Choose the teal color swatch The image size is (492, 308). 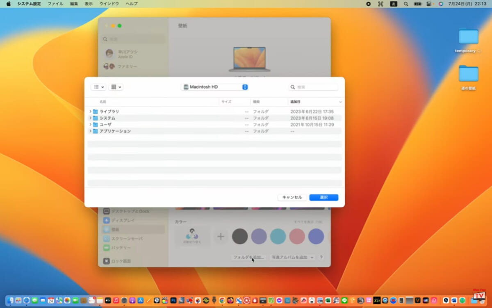pos(278,237)
